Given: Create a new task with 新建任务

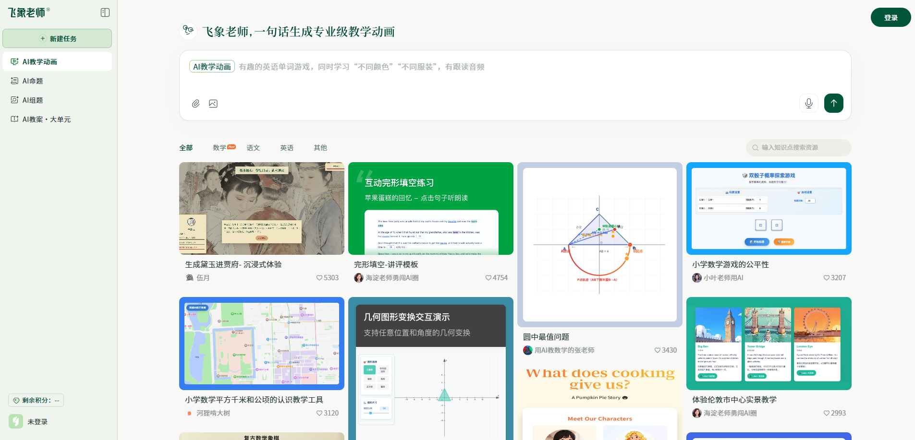Looking at the screenshot, I should pyautogui.click(x=57, y=38).
